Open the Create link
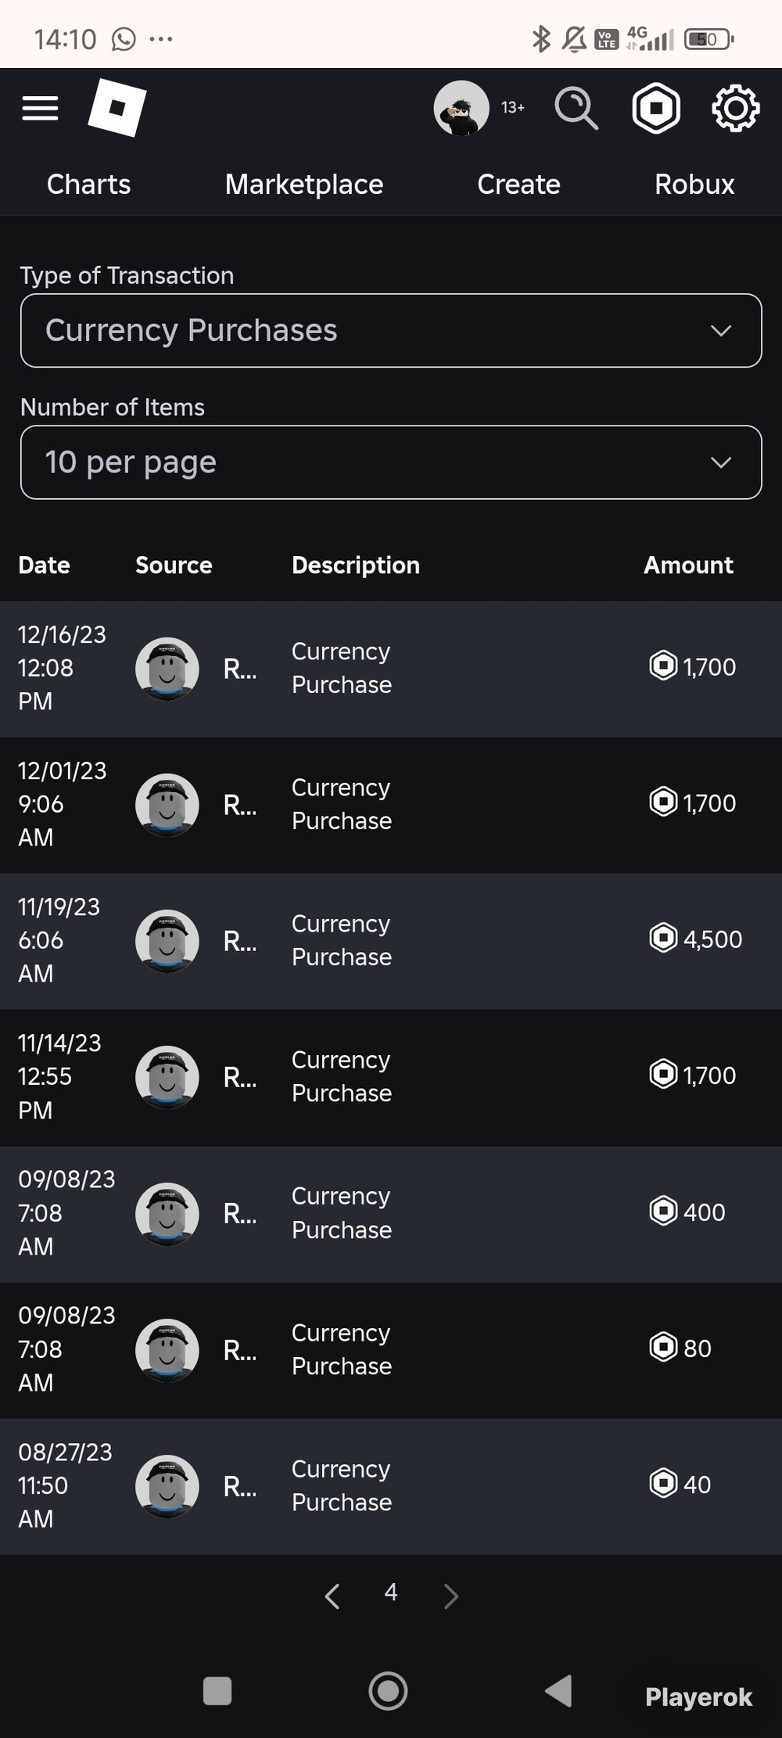This screenshot has width=782, height=1738. click(x=518, y=185)
